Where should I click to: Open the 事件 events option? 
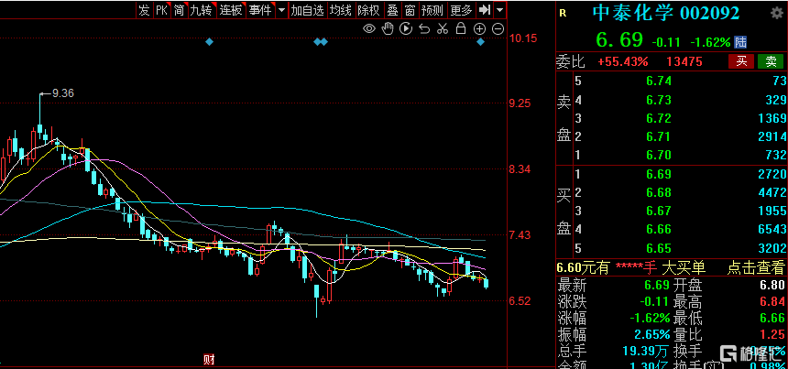(260, 9)
